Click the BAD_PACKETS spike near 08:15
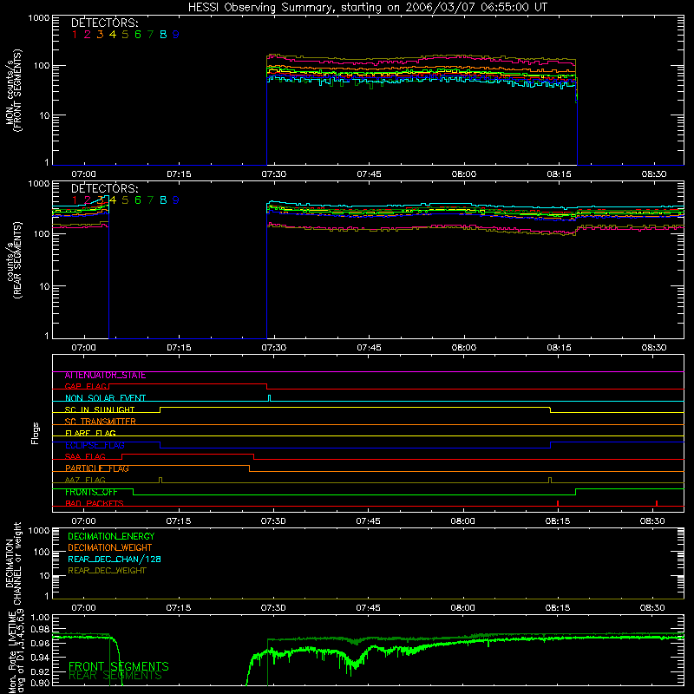Image resolution: width=694 pixels, height=694 pixels. coord(558,503)
